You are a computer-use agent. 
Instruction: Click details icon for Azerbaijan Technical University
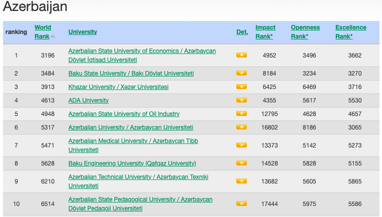coord(241,181)
